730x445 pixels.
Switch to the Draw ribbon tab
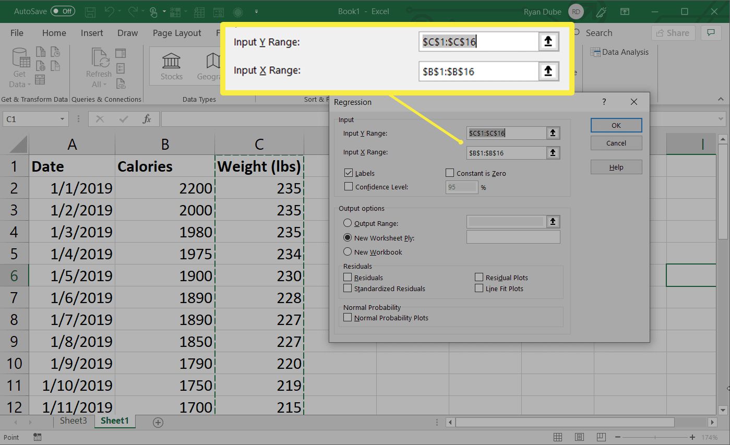127,33
